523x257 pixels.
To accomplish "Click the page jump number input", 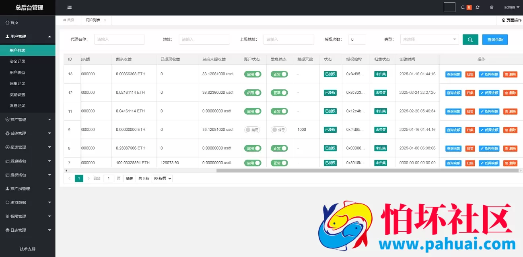I will 109,179.
